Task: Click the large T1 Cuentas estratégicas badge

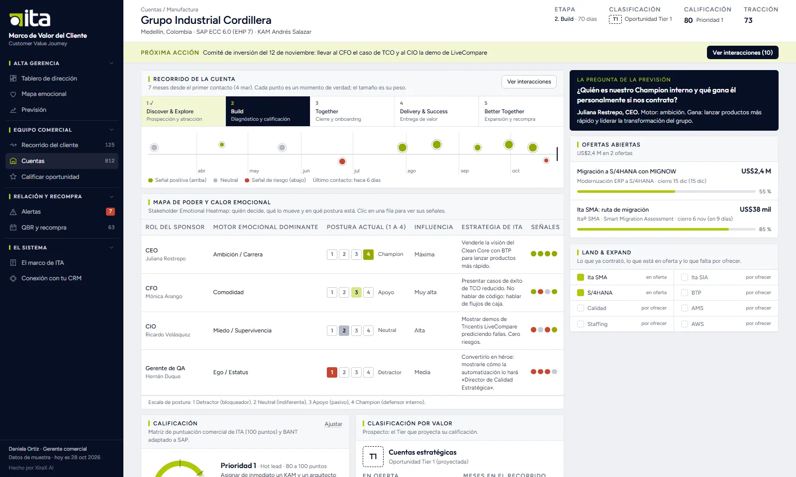Action: pos(373,457)
